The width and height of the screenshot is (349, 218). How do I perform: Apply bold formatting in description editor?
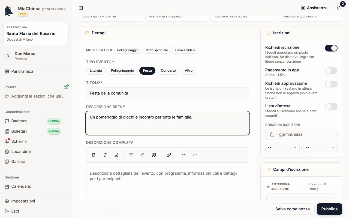pos(94,155)
